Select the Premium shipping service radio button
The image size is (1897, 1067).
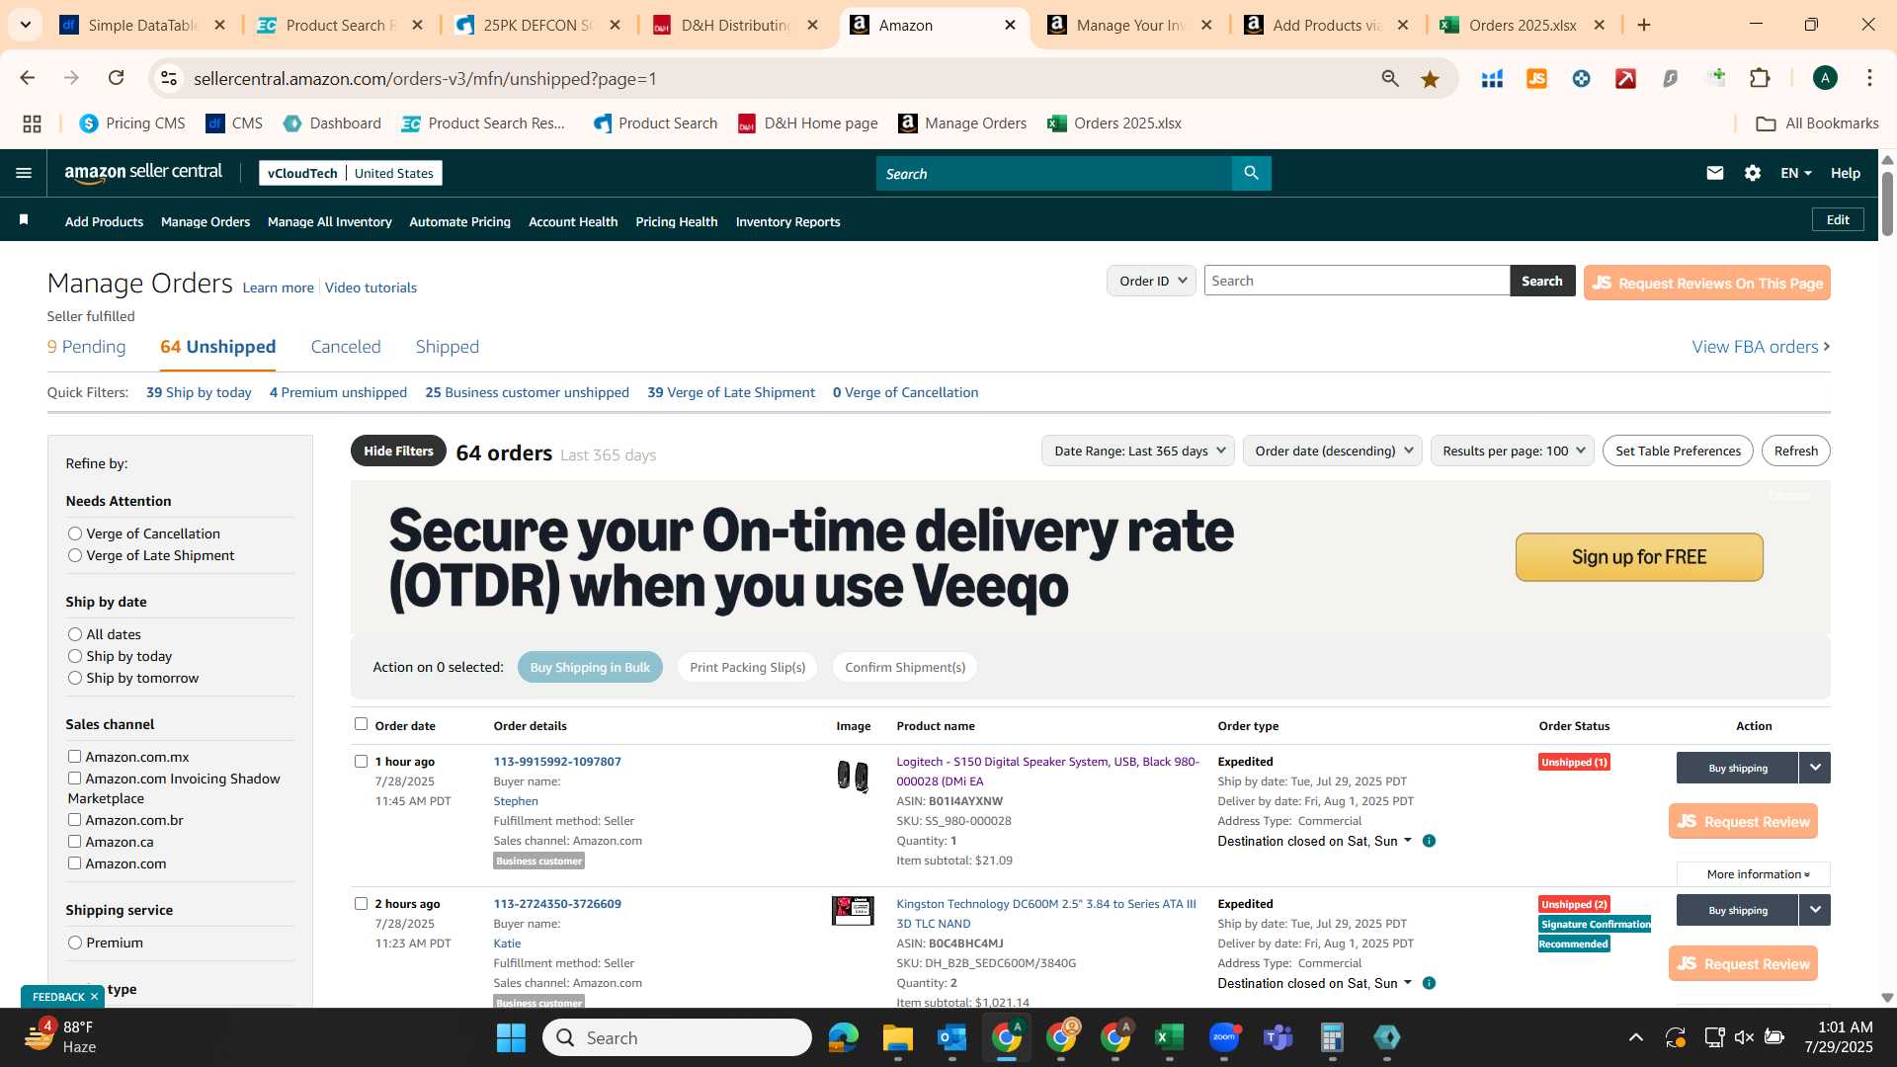coord(75,943)
